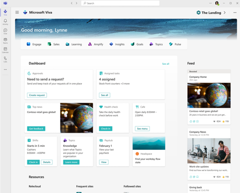
Task: Open more options ellipsis next to The Landing
Action: 235,12
